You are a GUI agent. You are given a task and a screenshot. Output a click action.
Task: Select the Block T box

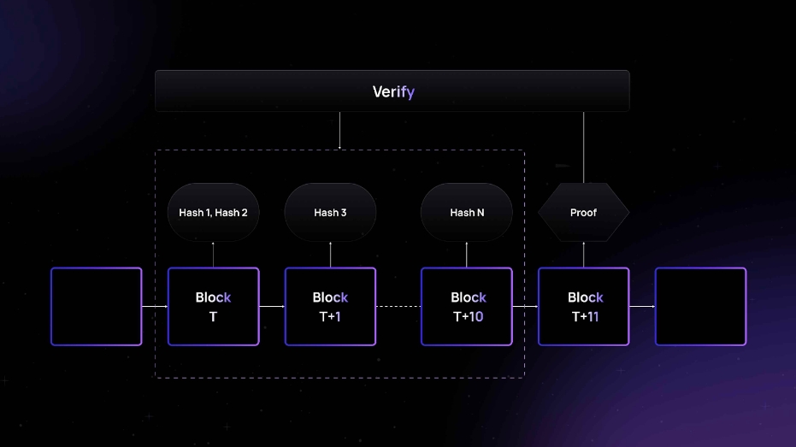(x=213, y=307)
